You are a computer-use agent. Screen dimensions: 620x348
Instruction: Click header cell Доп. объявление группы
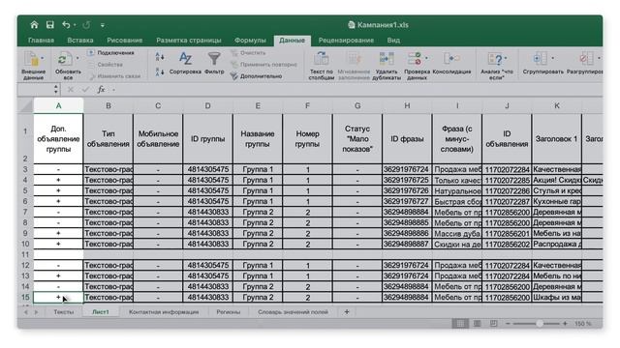(x=58, y=139)
